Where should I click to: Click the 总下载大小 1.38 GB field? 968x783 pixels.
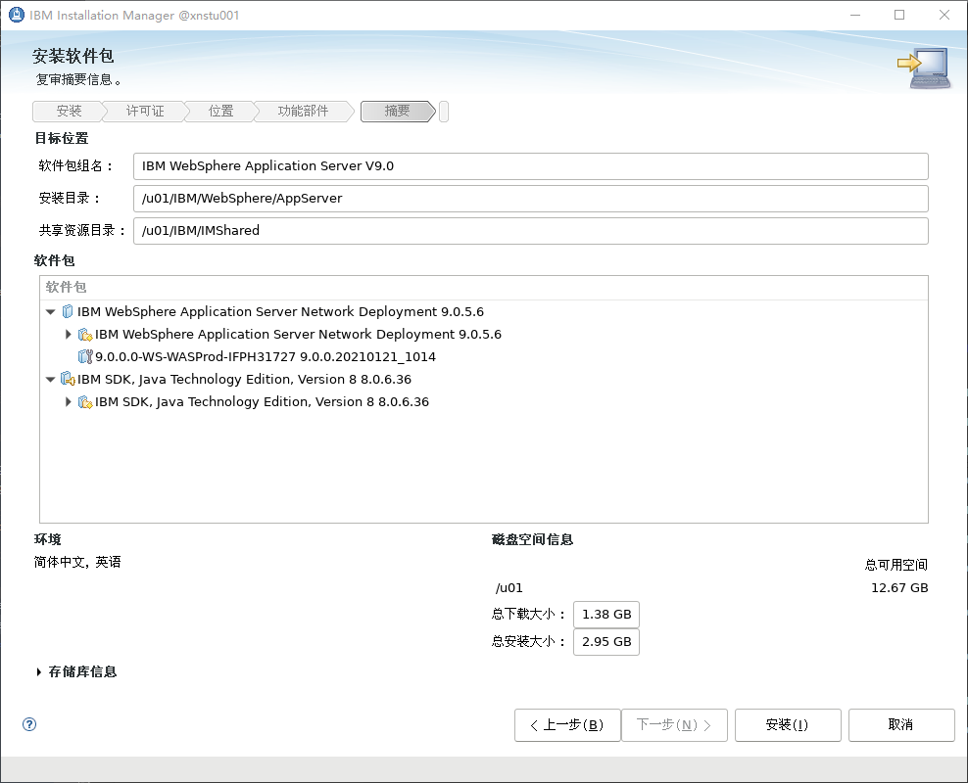pyautogui.click(x=606, y=615)
